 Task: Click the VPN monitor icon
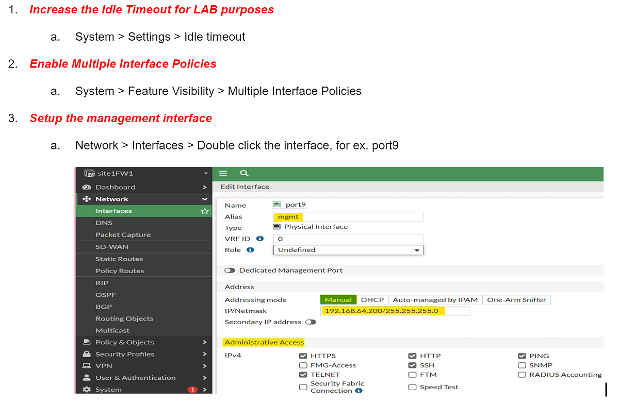tap(87, 366)
